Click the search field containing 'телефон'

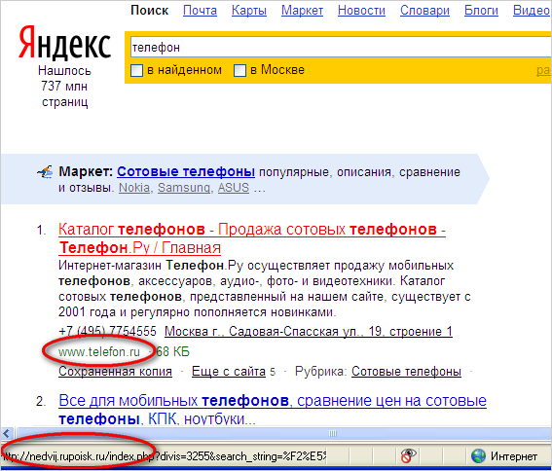pos(341,47)
